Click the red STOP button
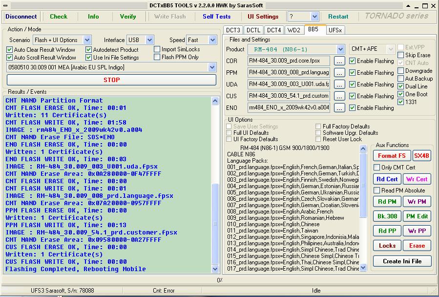Image resolution: width=439 pixels, height=297 pixels. [x=111, y=80]
